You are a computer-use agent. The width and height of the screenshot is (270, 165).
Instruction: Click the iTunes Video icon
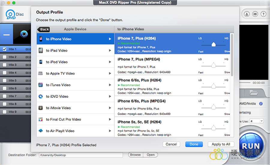[40, 85]
